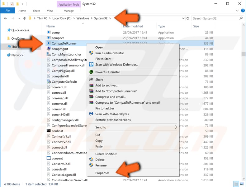The image size is (246, 187).
Task: Expand the ribbon chevron
Action: 237,11
